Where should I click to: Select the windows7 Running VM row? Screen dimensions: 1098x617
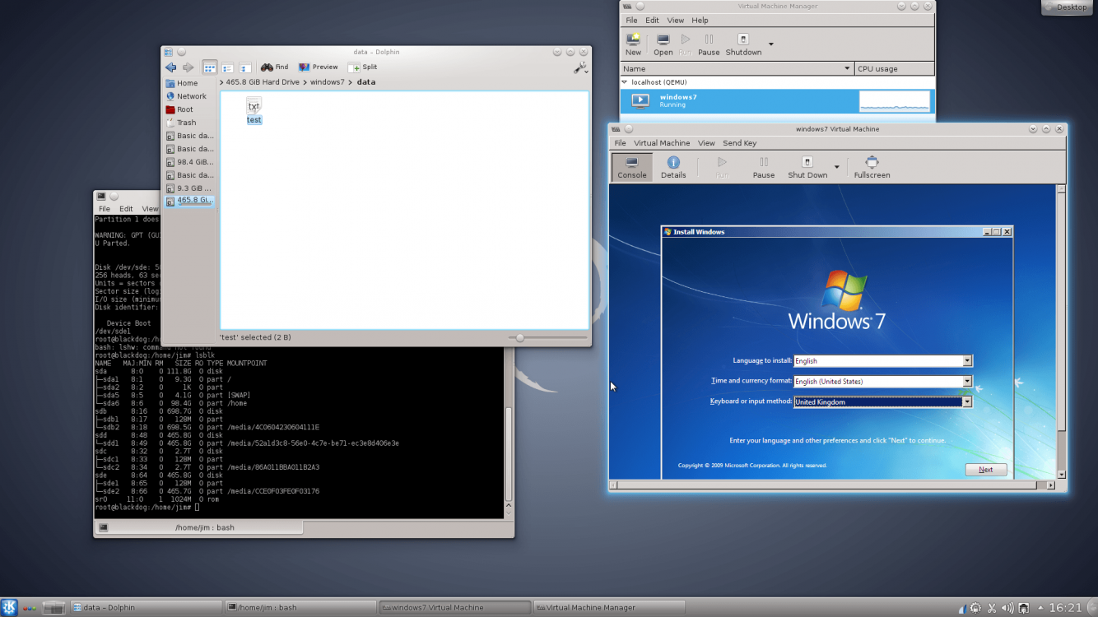point(777,101)
